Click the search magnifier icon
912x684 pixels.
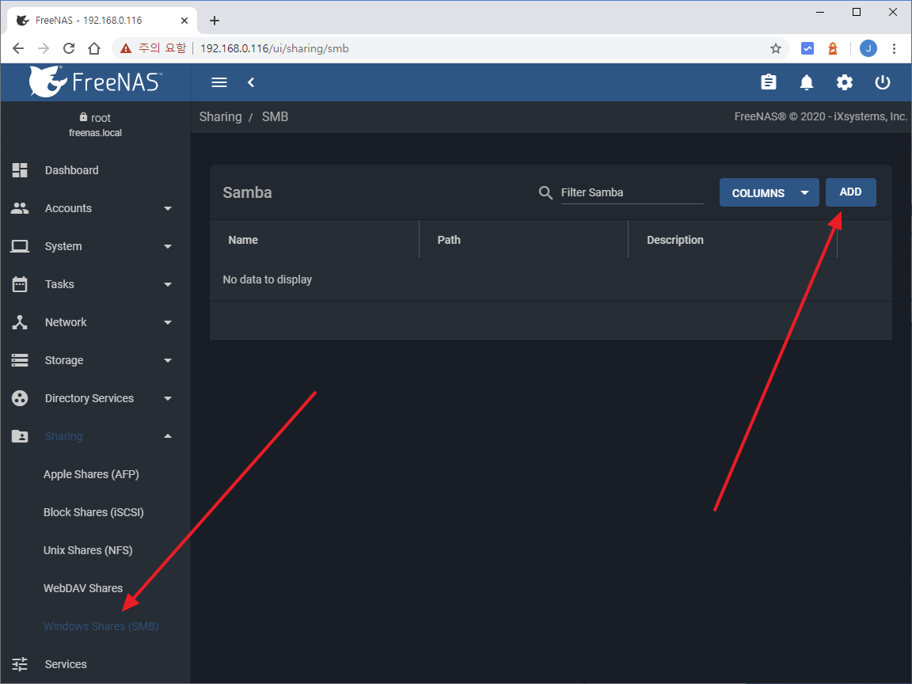point(545,192)
